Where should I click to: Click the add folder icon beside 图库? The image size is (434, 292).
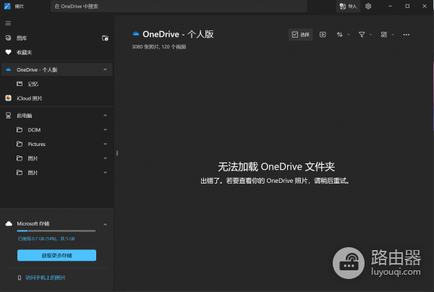pos(105,38)
